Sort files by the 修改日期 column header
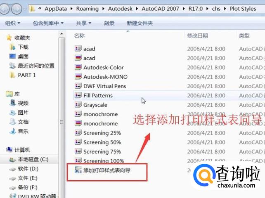Image resolution: width=265 pixels, height=198 pixels. point(197,36)
